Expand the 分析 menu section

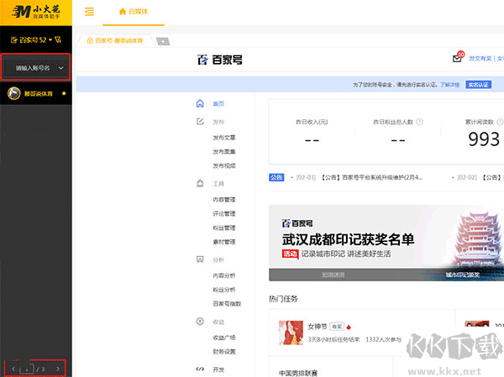click(x=218, y=259)
